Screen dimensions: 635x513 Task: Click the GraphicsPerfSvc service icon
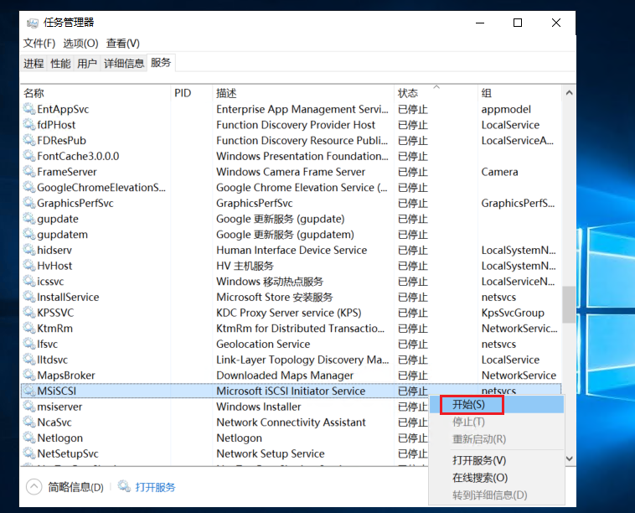pyautogui.click(x=29, y=203)
